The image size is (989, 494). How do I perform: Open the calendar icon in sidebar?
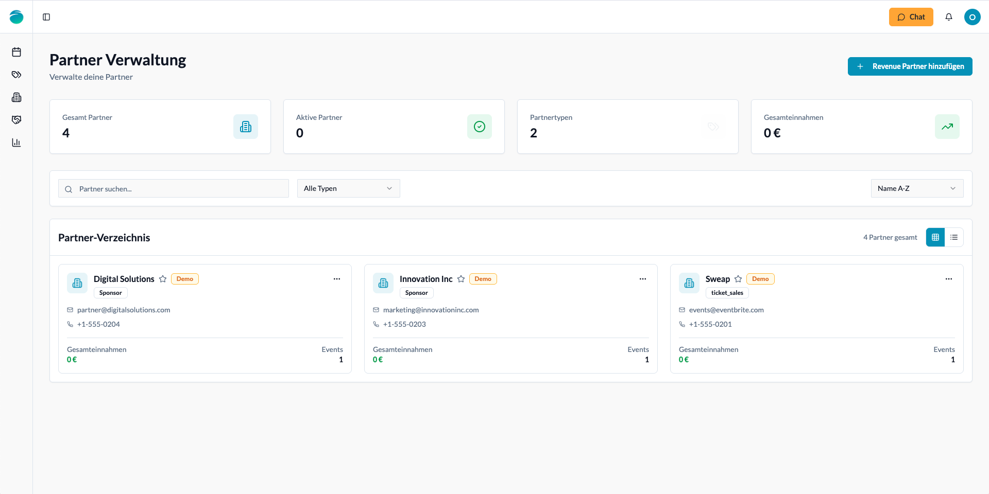[x=16, y=52]
